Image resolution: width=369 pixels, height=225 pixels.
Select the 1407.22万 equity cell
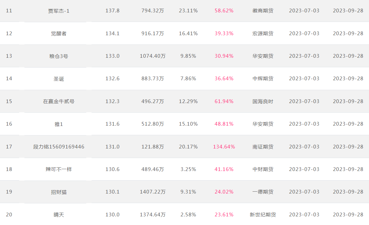pos(153,192)
